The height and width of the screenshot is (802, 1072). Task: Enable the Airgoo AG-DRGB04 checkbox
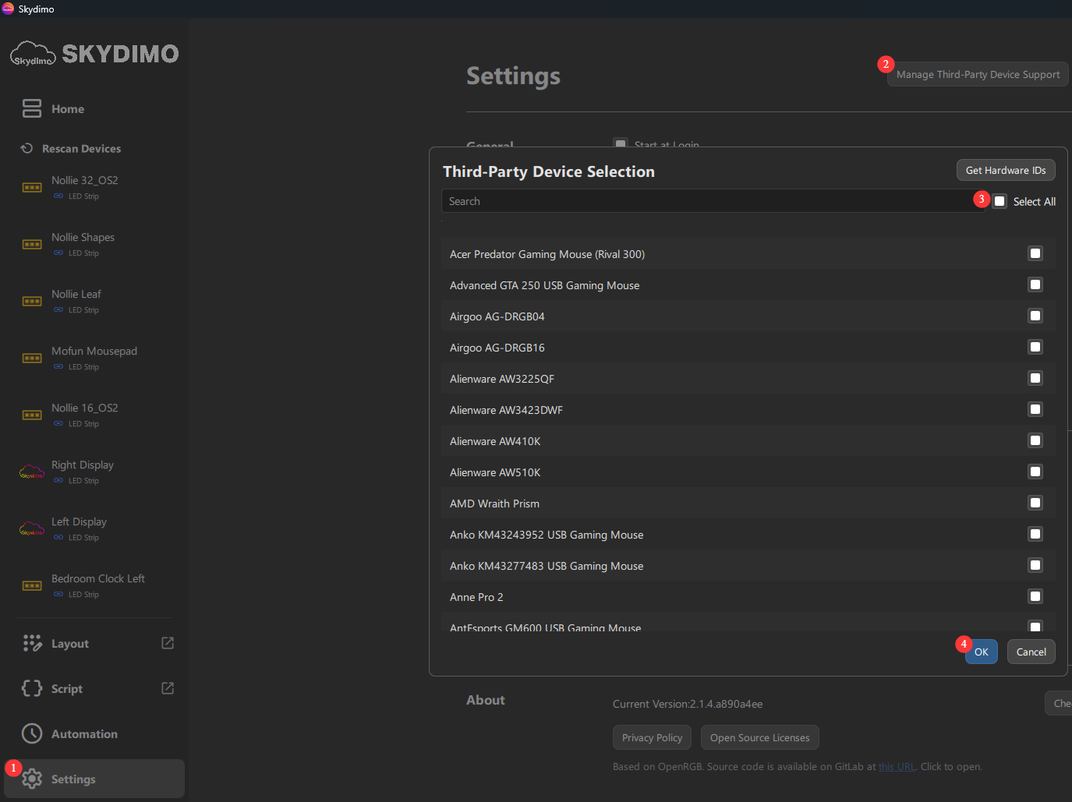point(1035,316)
